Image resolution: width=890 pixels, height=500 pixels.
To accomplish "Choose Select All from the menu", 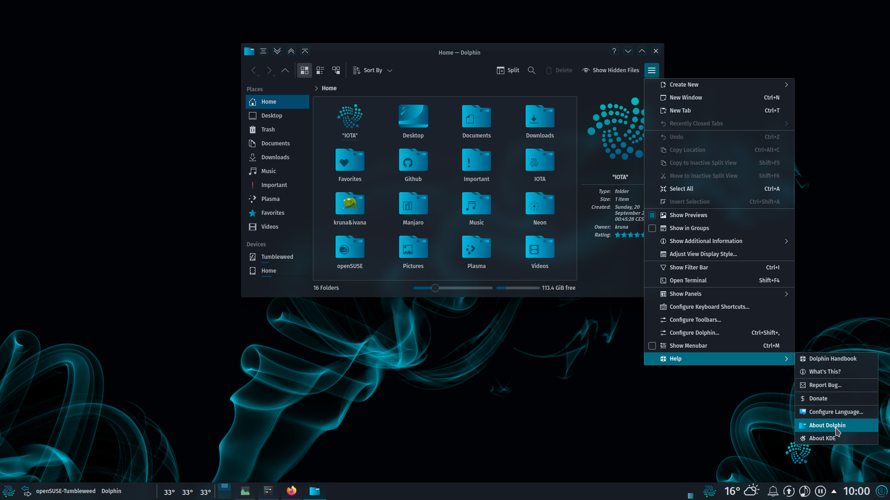I will pos(719,189).
